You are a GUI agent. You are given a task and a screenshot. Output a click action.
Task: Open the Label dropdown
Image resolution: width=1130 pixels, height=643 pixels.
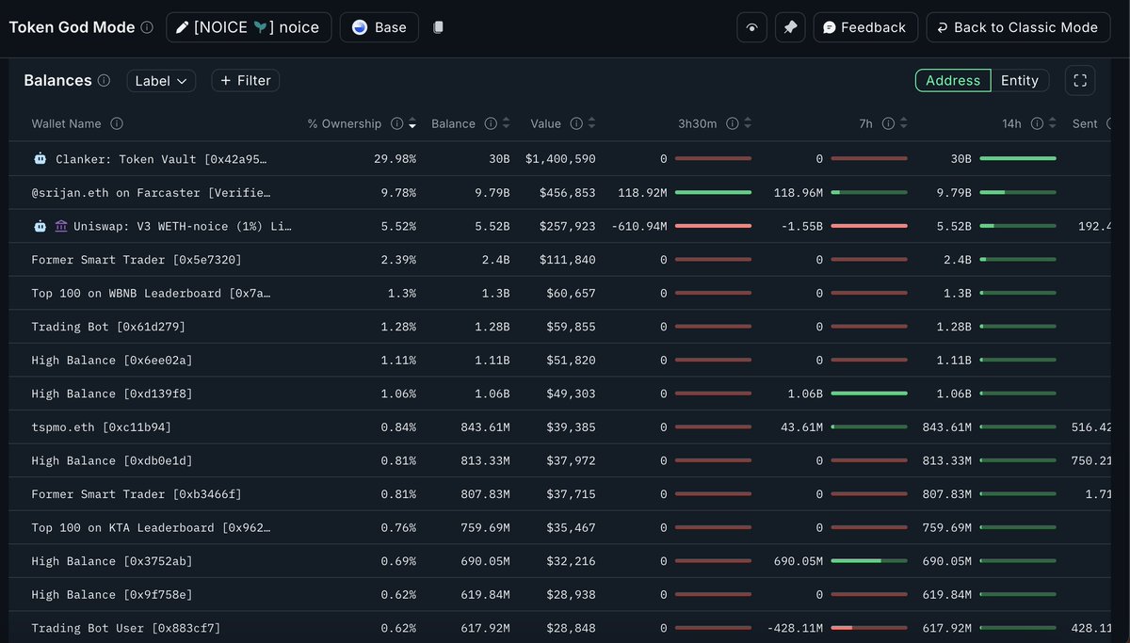point(161,81)
